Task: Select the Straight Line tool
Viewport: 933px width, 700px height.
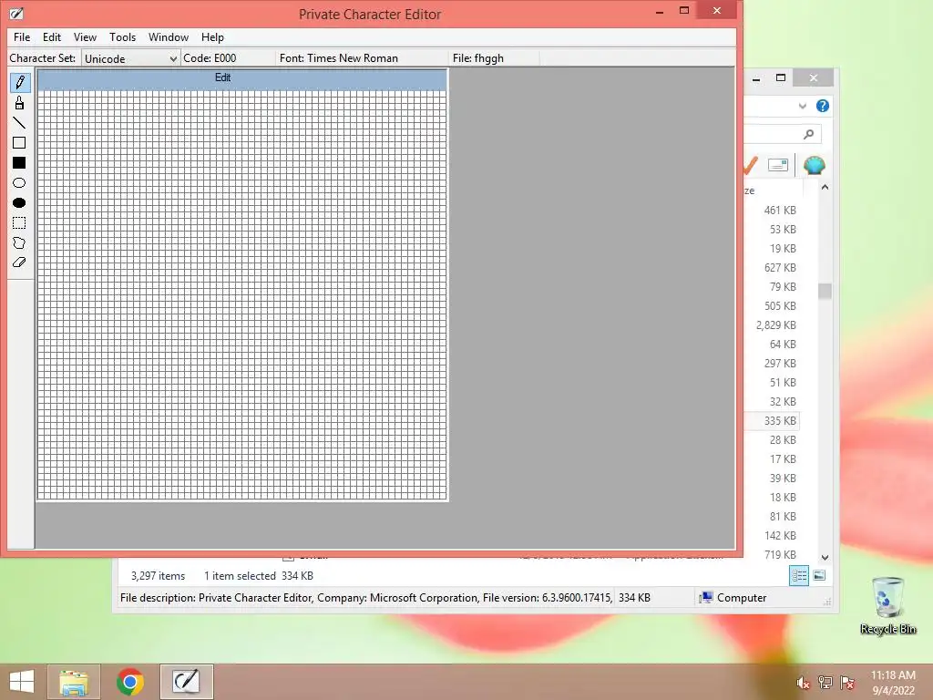Action: click(x=20, y=123)
